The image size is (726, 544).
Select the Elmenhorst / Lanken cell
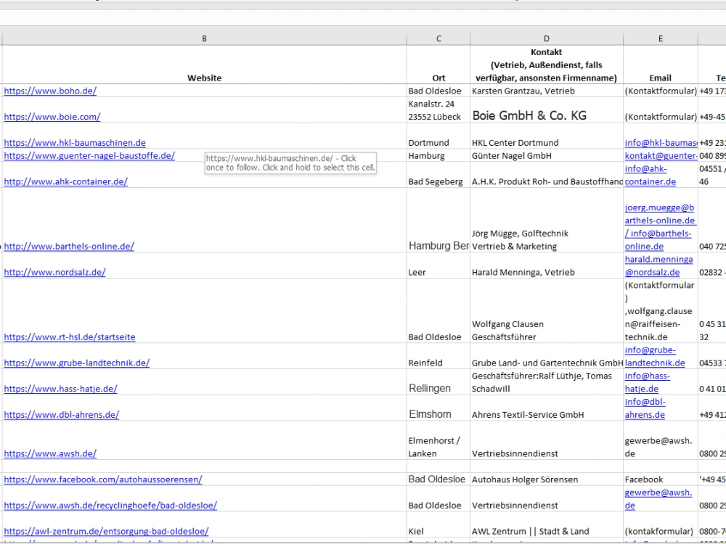pos(439,441)
